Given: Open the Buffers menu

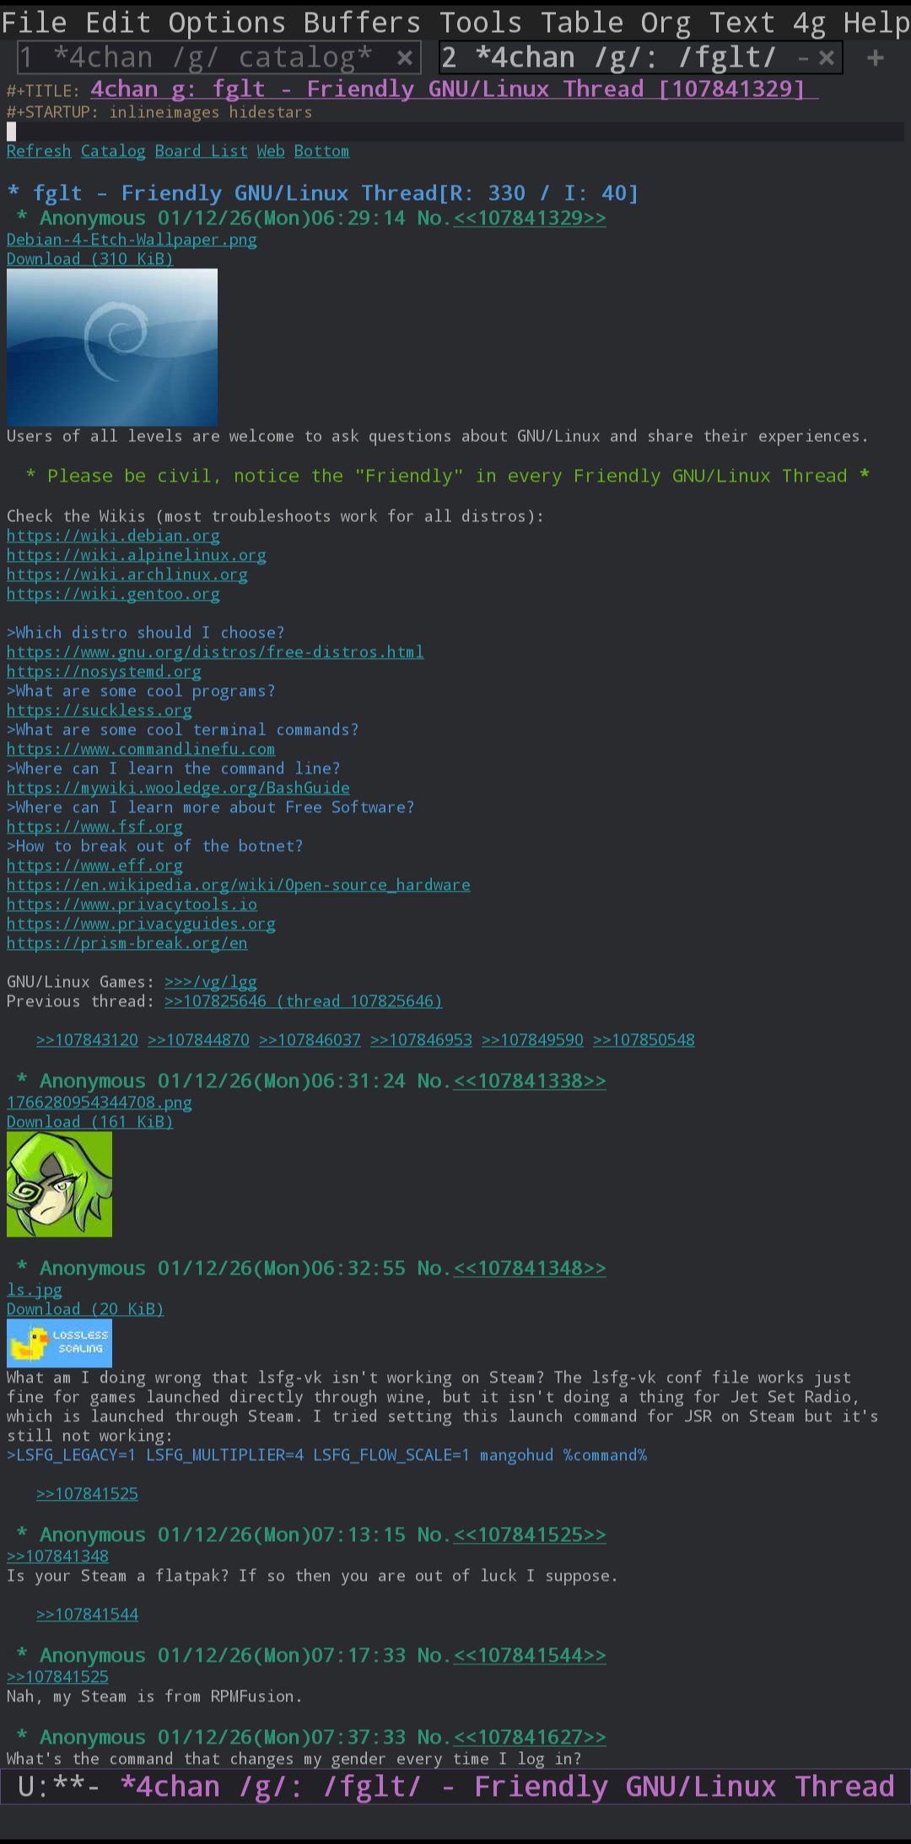Looking at the screenshot, I should tap(362, 22).
